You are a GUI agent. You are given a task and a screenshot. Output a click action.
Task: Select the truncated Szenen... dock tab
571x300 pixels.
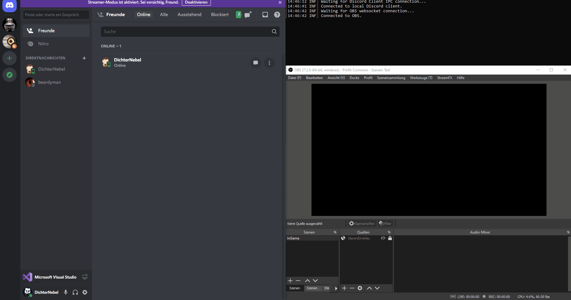[313, 288]
